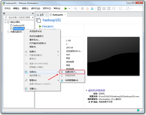Select hadoop101 in the library tree
This screenshot has height=115, width=146.
[19, 29]
